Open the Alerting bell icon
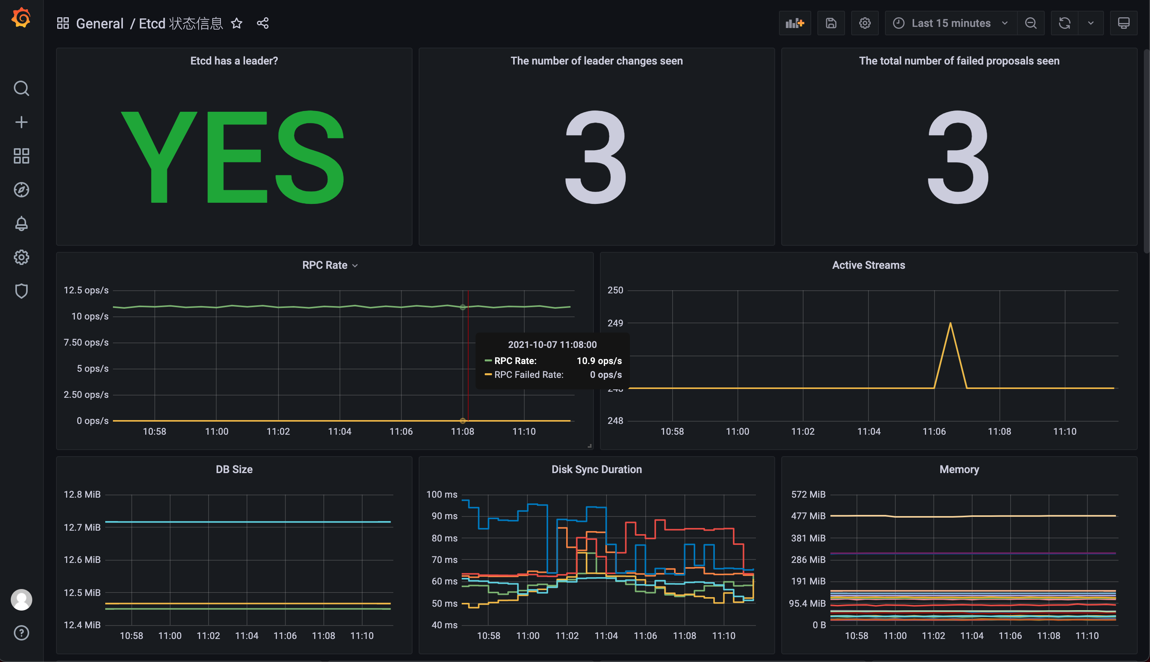 (22, 223)
